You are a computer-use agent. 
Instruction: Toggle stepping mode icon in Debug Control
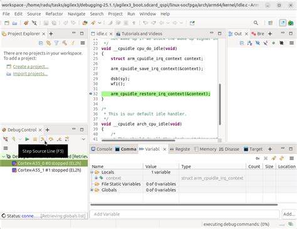tap(67, 139)
